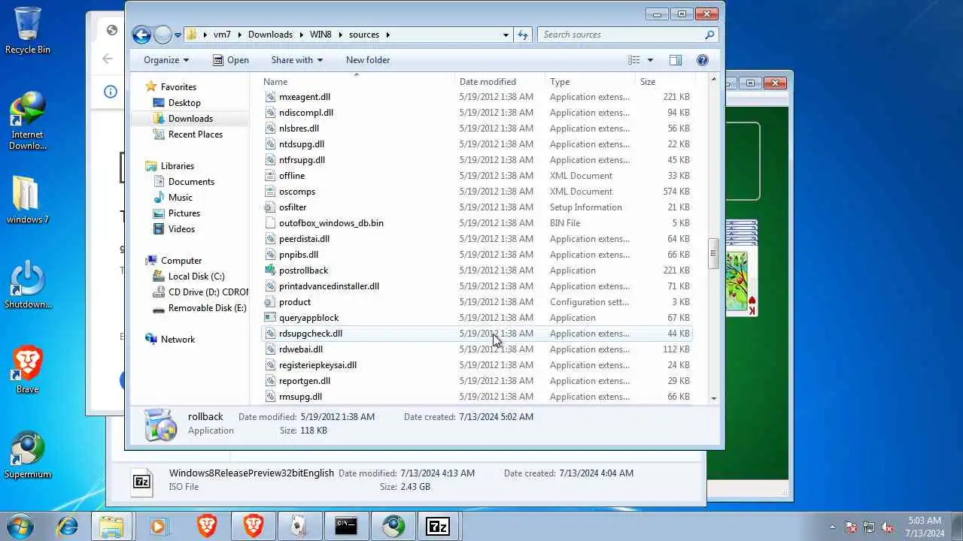Select Internet Download Manager desktop icon
This screenshot has height=541, width=963.
(28, 121)
